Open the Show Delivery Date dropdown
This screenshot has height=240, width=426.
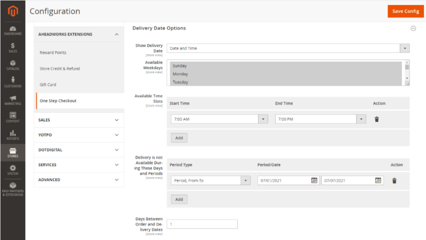coord(288,48)
